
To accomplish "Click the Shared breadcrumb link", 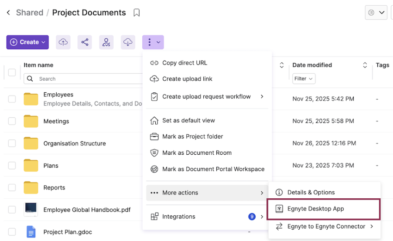I will point(30,13).
